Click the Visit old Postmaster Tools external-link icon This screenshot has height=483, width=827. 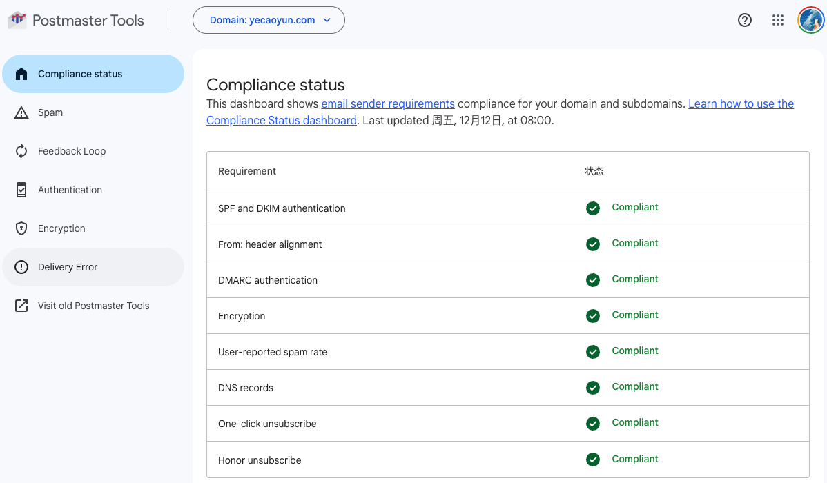click(x=21, y=305)
